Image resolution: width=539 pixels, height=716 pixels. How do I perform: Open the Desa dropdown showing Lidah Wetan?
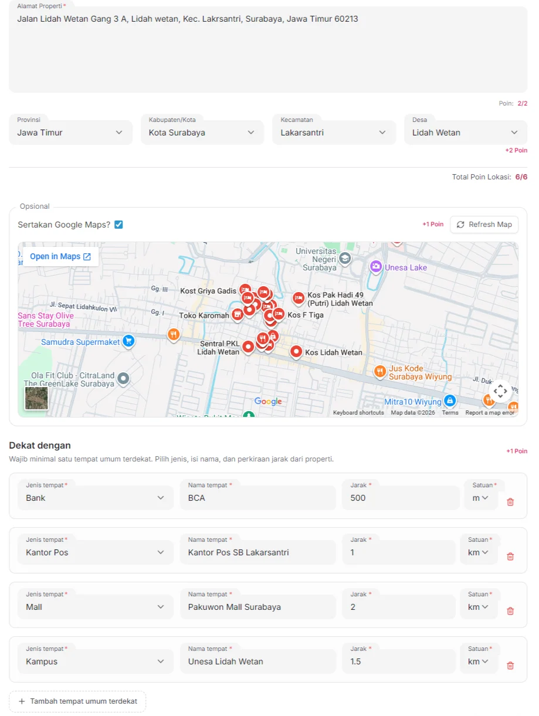tap(465, 133)
